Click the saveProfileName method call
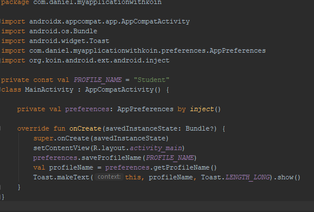314x212 pixels. point(111,158)
